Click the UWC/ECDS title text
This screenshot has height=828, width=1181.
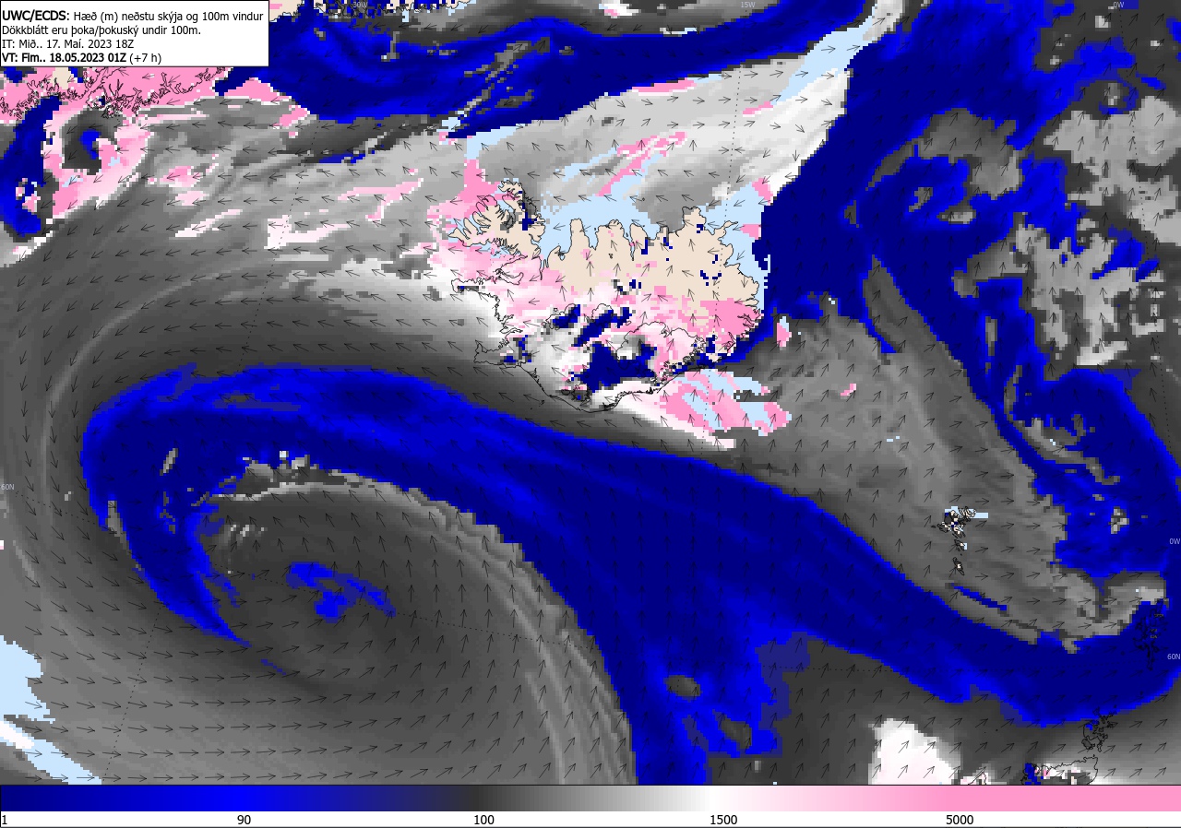click(x=35, y=16)
